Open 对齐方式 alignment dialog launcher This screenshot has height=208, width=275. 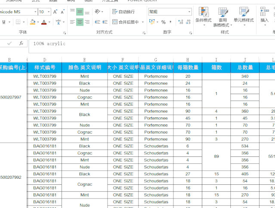[144, 33]
